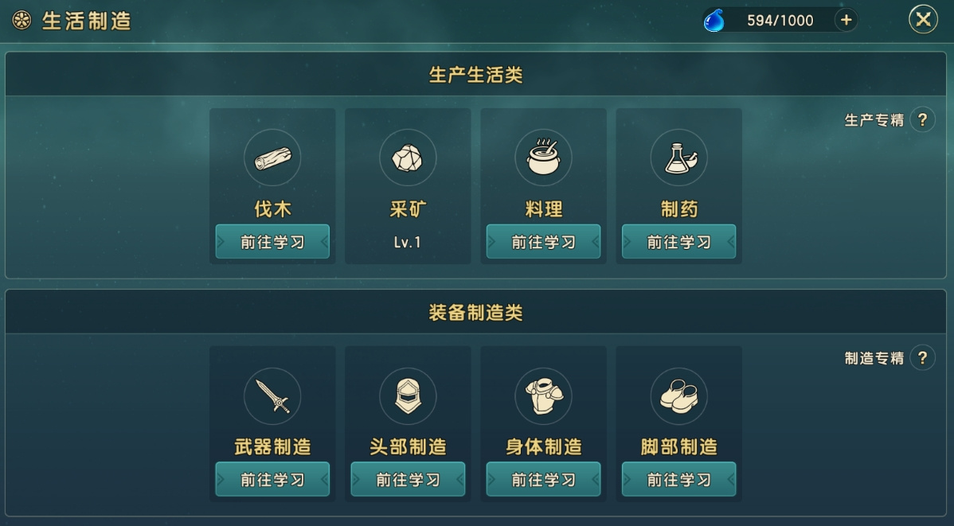Click 前往学习 under 身体制造
Viewport: 954px width, 526px height.
tap(543, 479)
